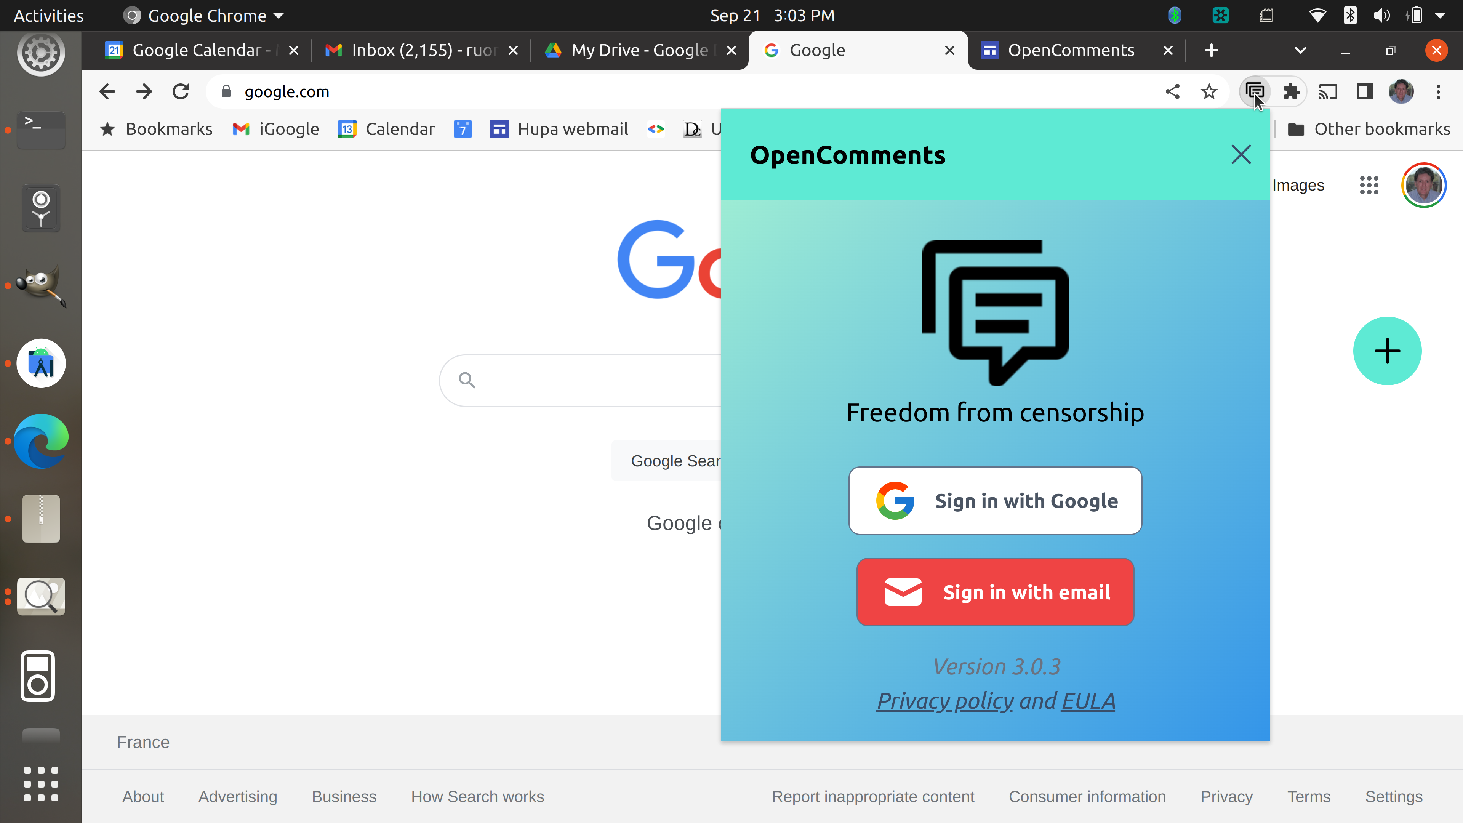The height and width of the screenshot is (823, 1463).
Task: Close the Google tab
Action: [x=949, y=50]
